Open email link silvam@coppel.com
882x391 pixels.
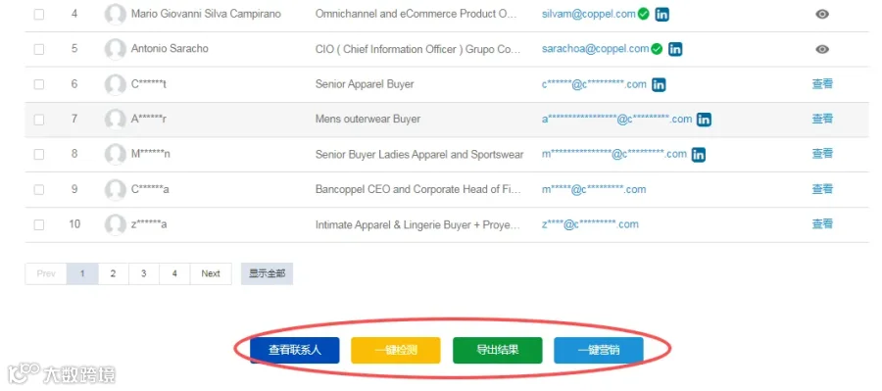point(588,14)
